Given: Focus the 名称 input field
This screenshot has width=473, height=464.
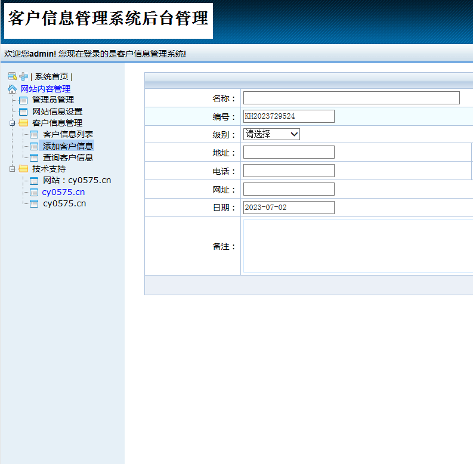Looking at the screenshot, I should click(351, 98).
